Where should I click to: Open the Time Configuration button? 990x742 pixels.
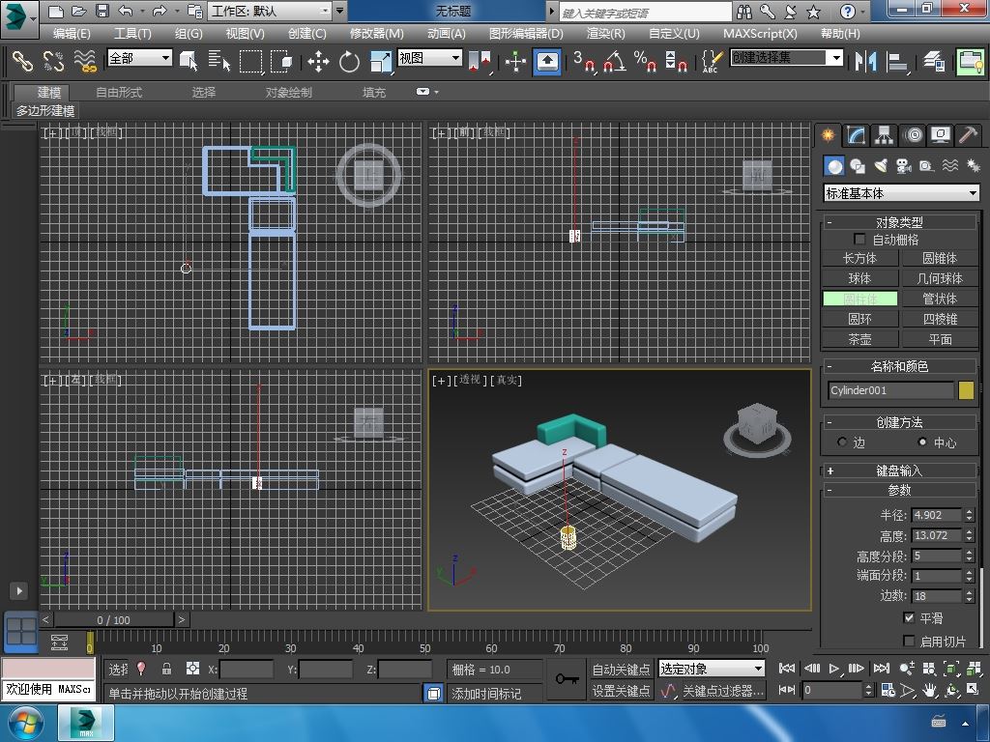pos(888,690)
